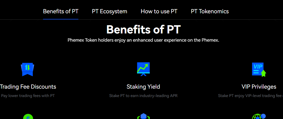Click the green globe icon at bottom right
The image size is (283, 119).
pyautogui.click(x=259, y=116)
